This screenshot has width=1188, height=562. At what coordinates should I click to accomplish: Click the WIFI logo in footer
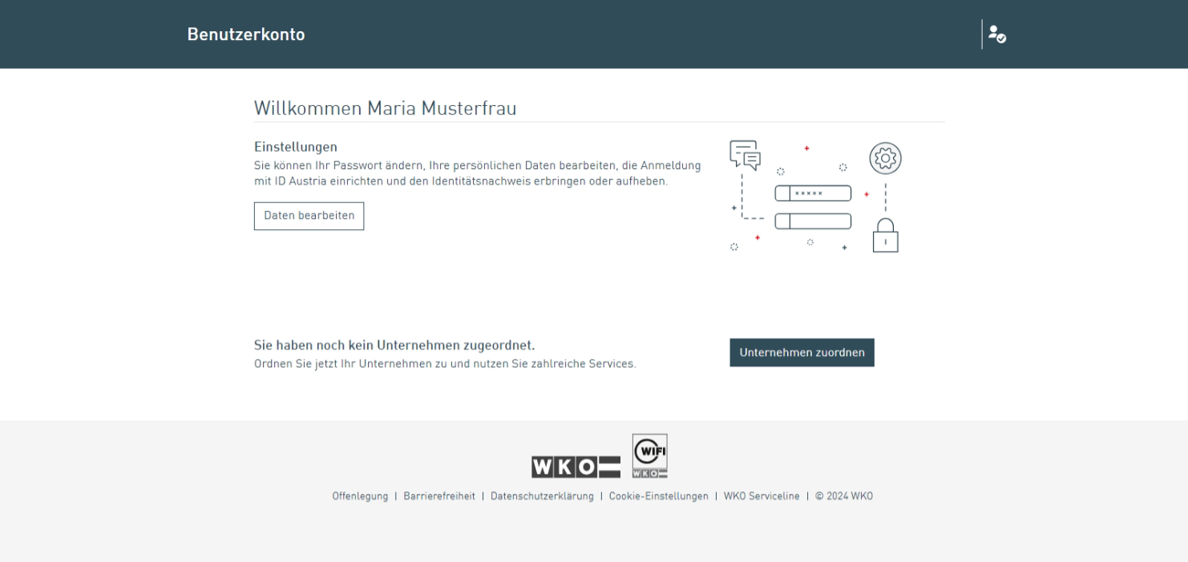tap(649, 456)
